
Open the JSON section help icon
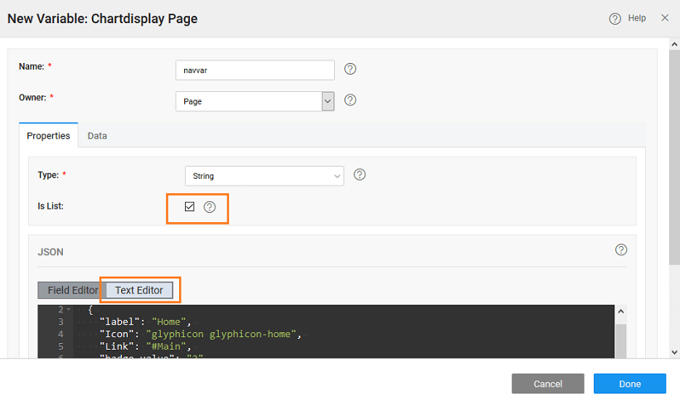pyautogui.click(x=621, y=250)
